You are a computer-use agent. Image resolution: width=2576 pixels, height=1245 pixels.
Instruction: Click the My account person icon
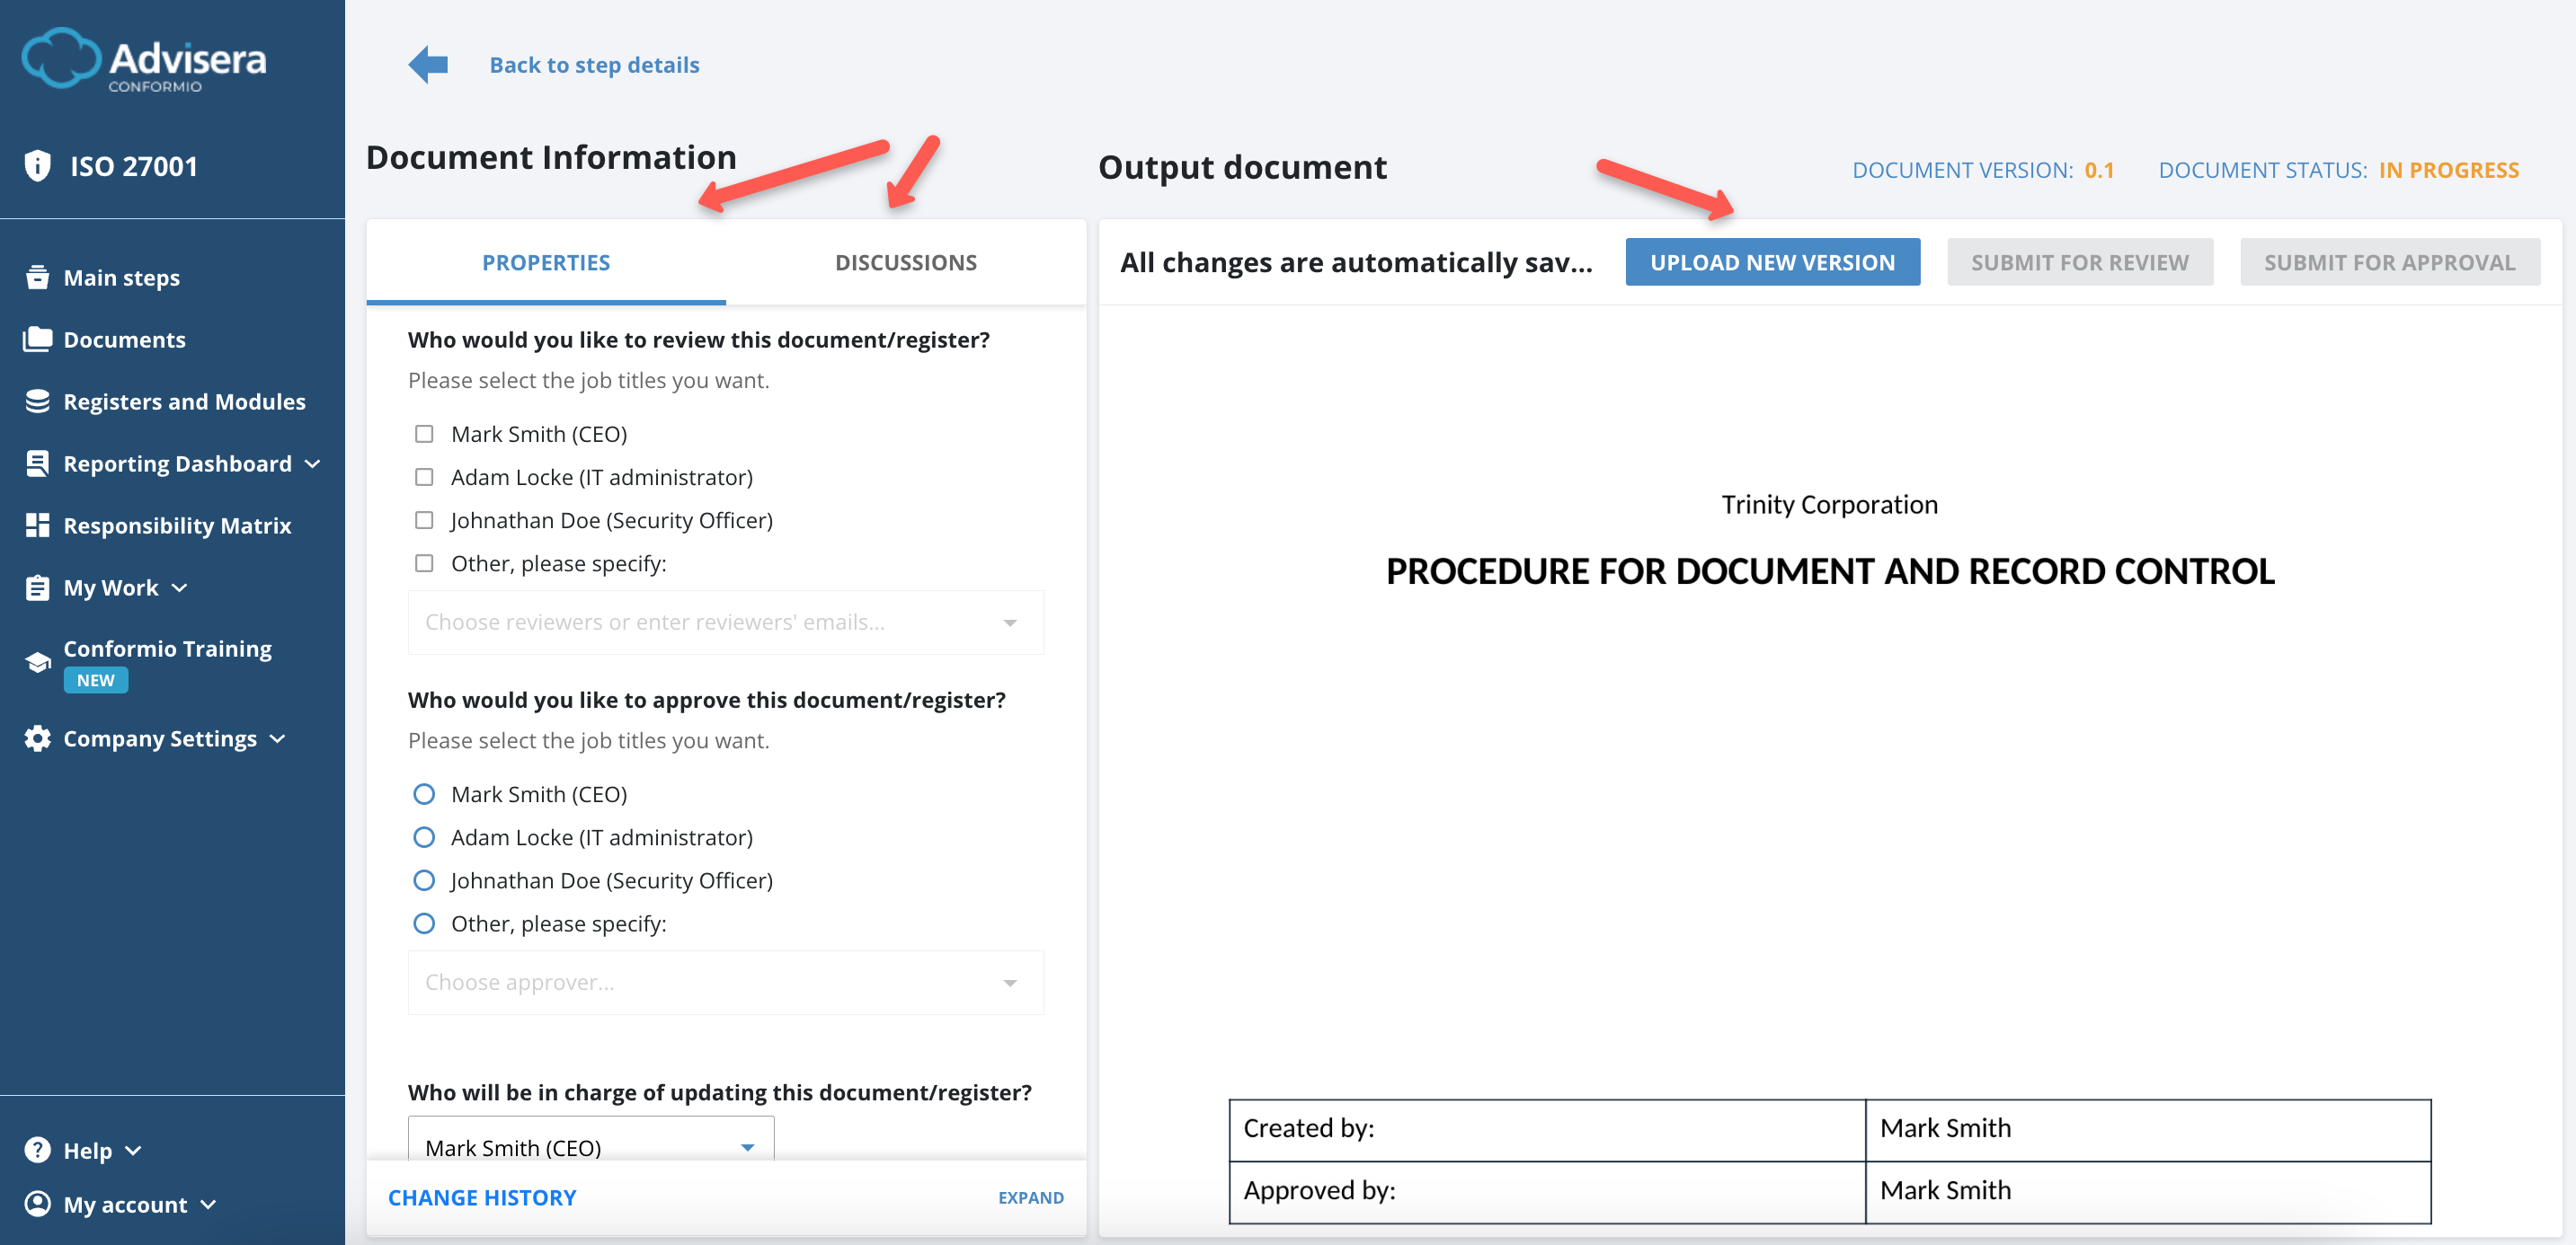(x=37, y=1204)
